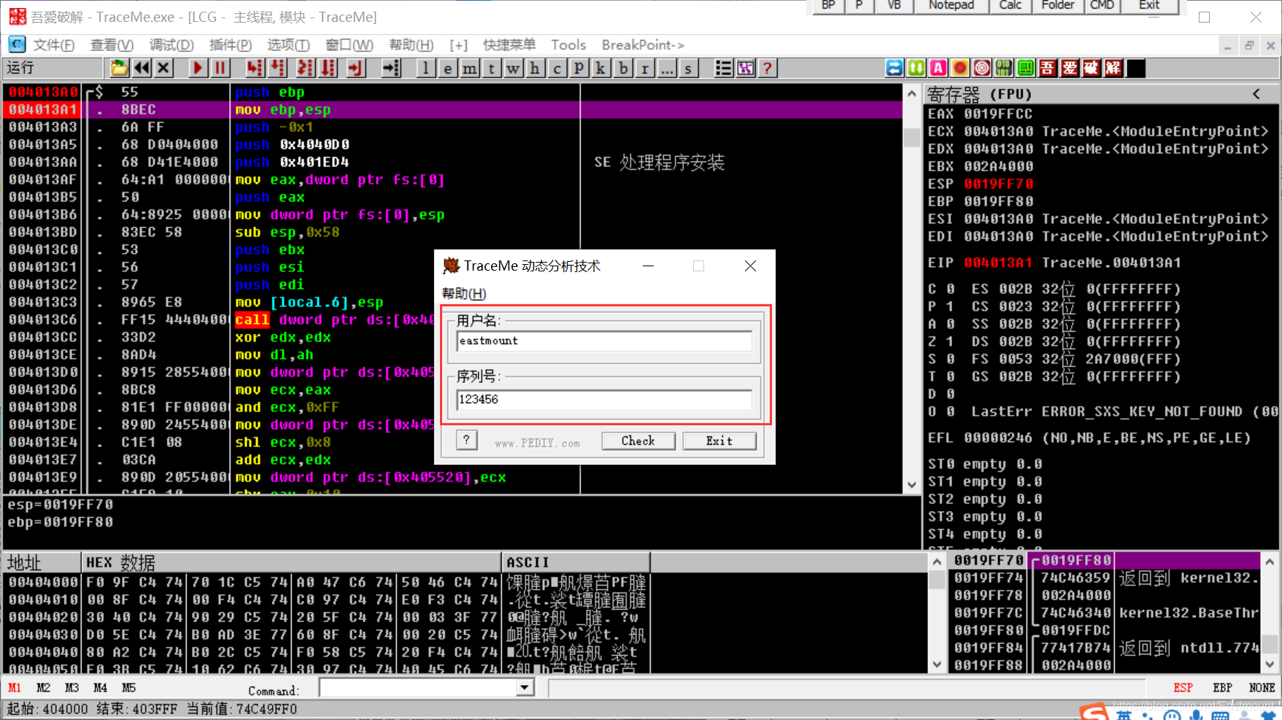Click the CMD launcher button

[1102, 6]
